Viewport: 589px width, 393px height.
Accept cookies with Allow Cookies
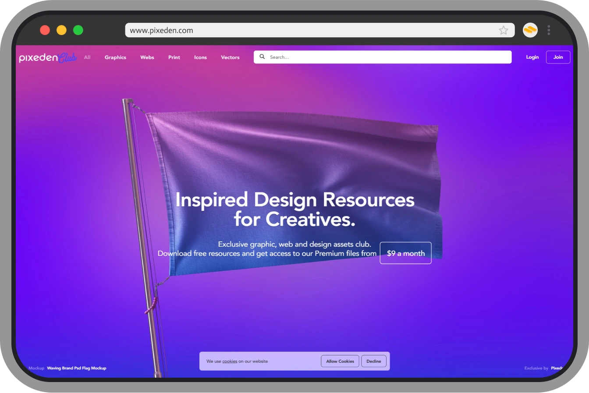tap(340, 361)
